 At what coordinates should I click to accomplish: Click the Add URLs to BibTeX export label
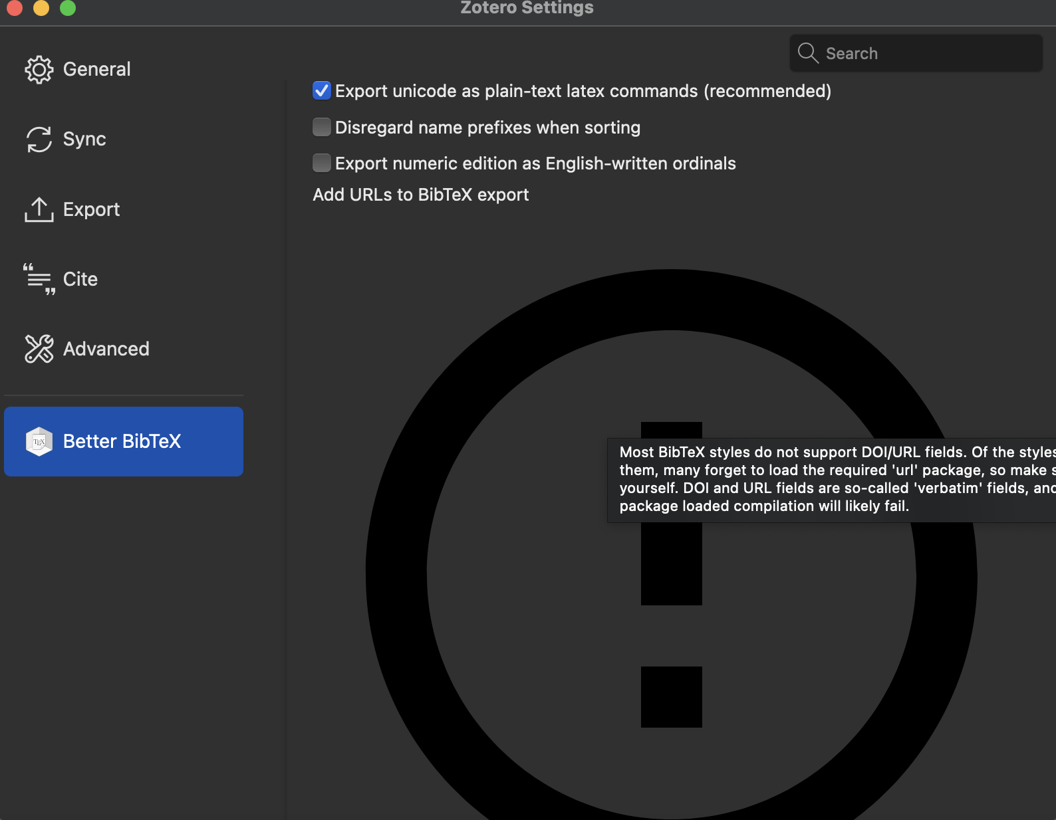click(x=421, y=195)
